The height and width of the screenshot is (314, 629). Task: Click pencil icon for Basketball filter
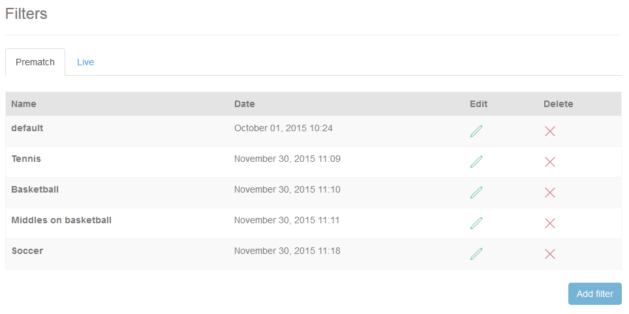[476, 193]
